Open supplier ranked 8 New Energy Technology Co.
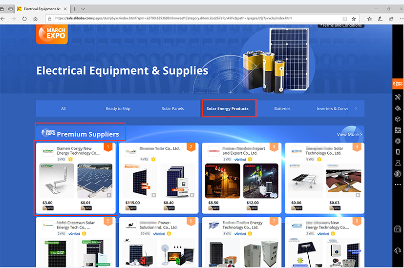Screen dimensions: 404x268 click(x=327, y=225)
